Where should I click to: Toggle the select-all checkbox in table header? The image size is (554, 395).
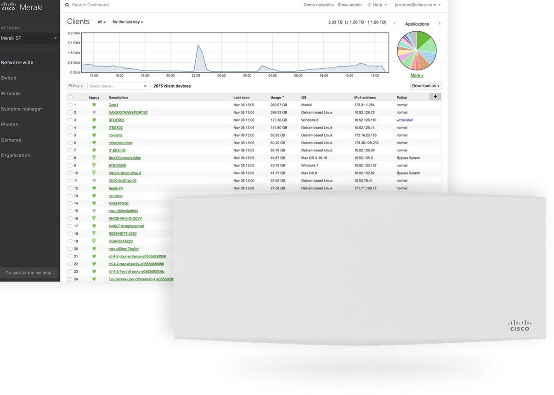coord(70,97)
